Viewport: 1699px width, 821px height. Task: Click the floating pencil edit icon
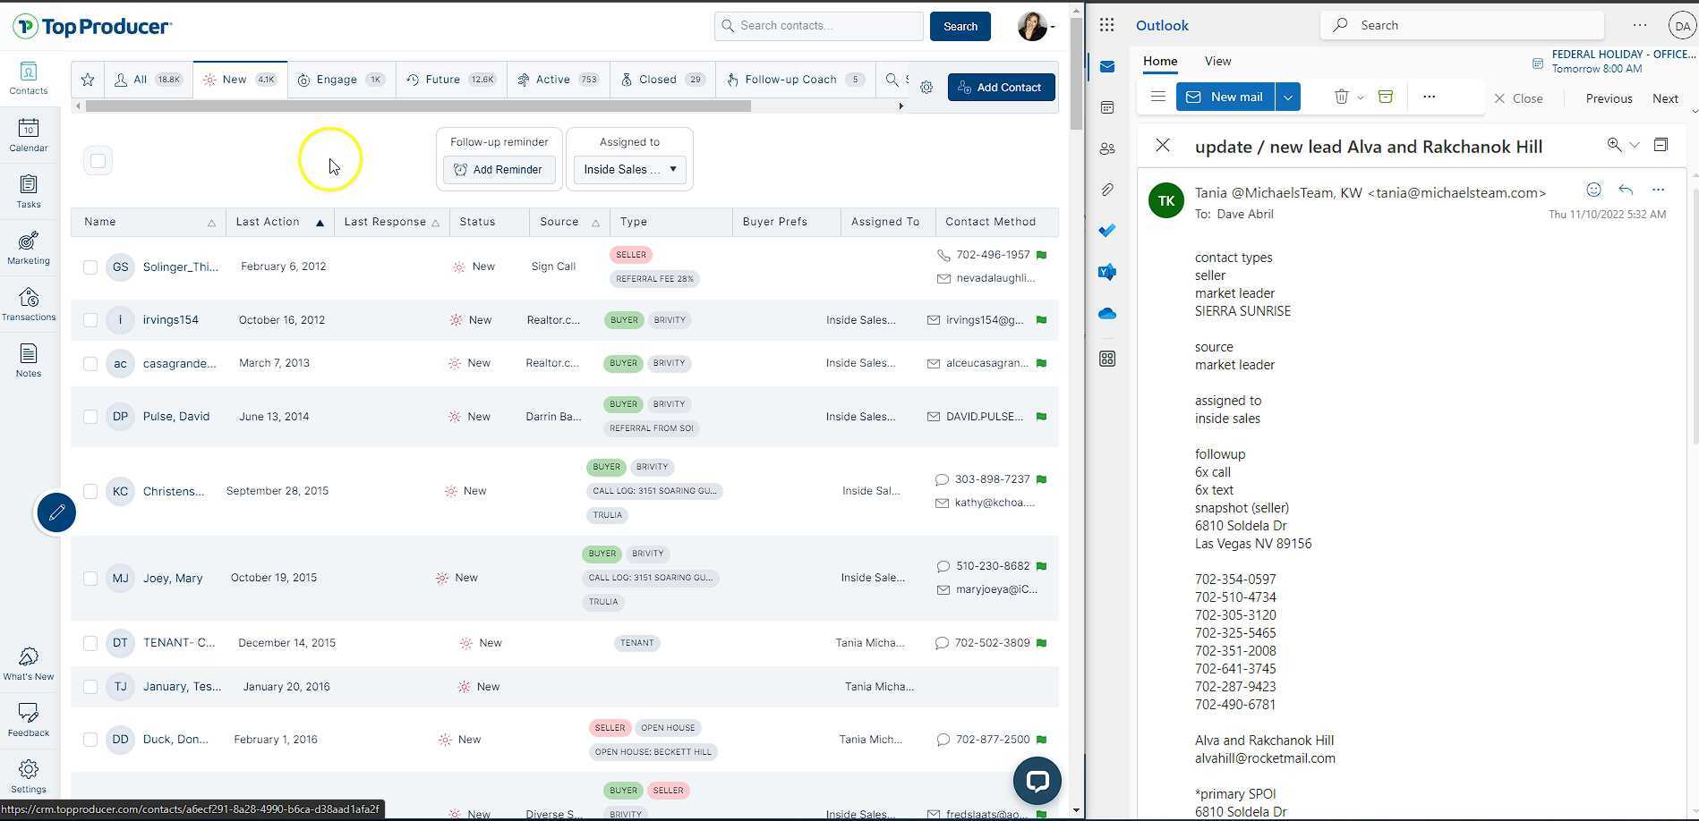(x=56, y=512)
